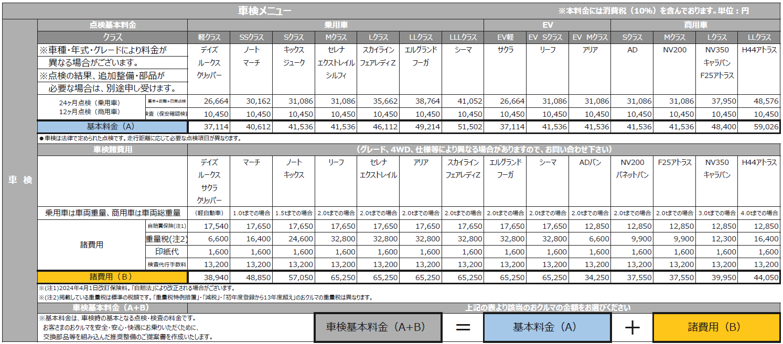Click the '乗用車は車両重量、商用車は車両総重量' label
Screen dimensions: 783x344
113,213
